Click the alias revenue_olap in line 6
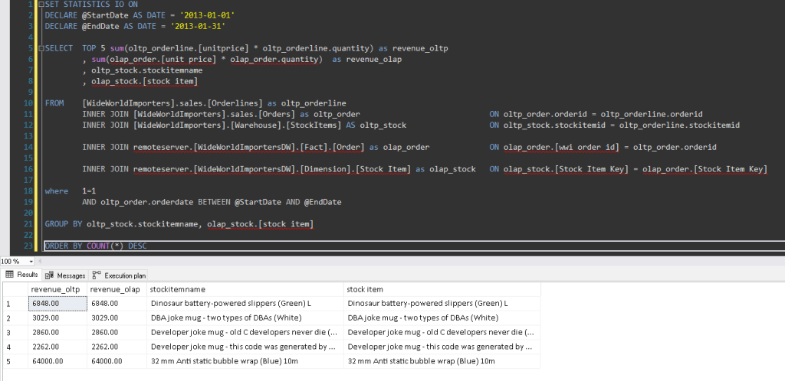 [373, 60]
